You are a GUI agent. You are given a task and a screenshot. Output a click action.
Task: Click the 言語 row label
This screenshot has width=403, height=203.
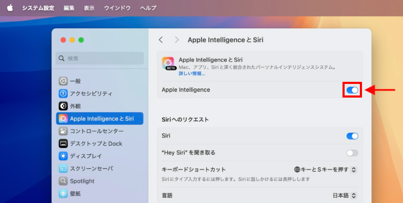tap(167, 196)
